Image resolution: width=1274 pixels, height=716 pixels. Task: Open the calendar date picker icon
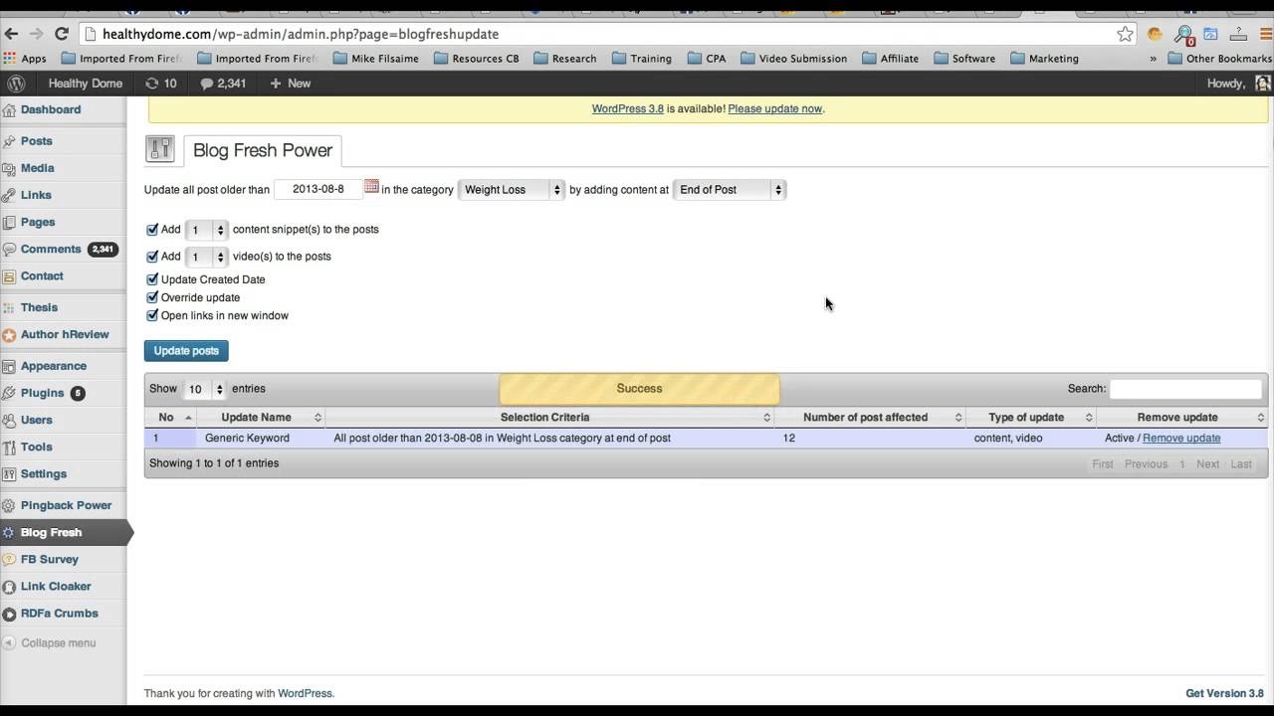pyautogui.click(x=371, y=187)
